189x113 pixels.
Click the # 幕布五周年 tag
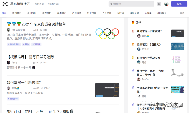point(14,44)
